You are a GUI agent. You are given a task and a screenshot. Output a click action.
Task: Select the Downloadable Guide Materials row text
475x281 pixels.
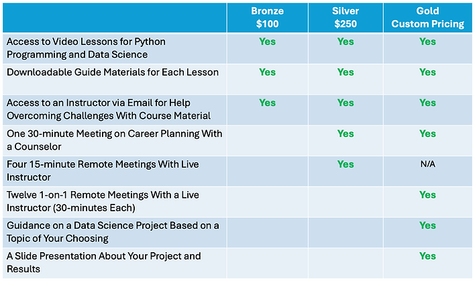tap(113, 72)
